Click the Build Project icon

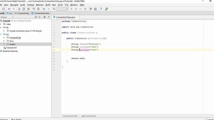coord(54,9)
